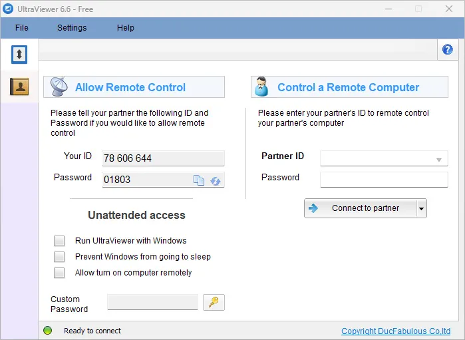Open the File menu
The height and width of the screenshot is (340, 465).
point(22,27)
